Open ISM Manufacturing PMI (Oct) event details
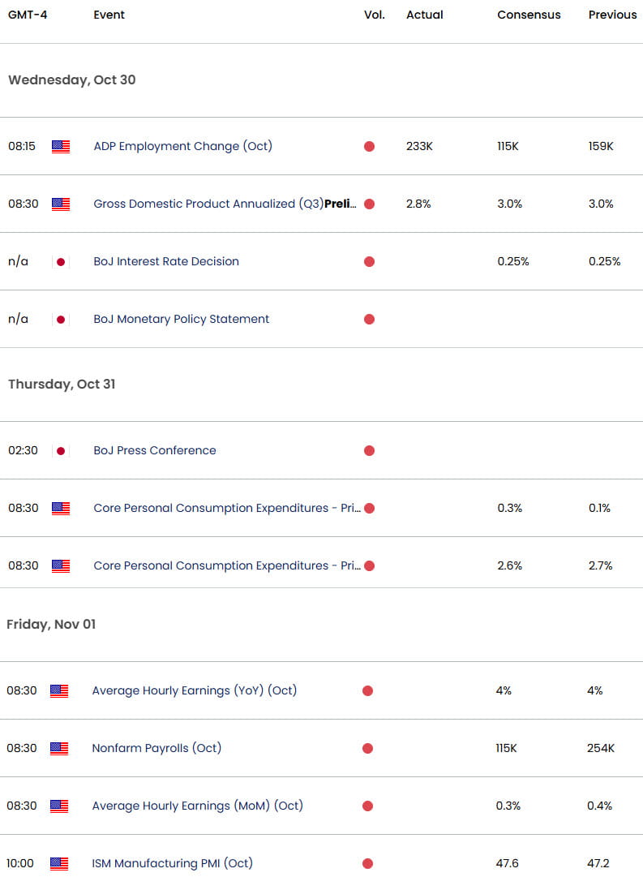 [172, 863]
